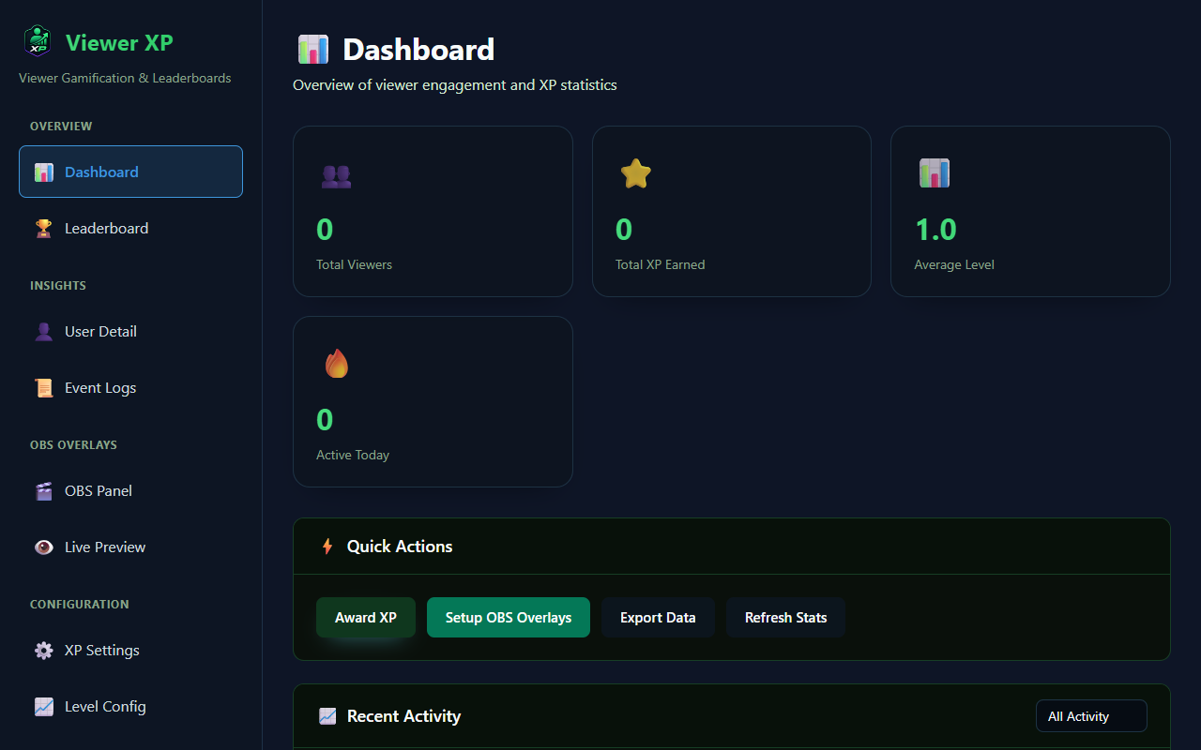Click the Total Viewers people icon
This screenshot has width=1201, height=750.
point(336,175)
